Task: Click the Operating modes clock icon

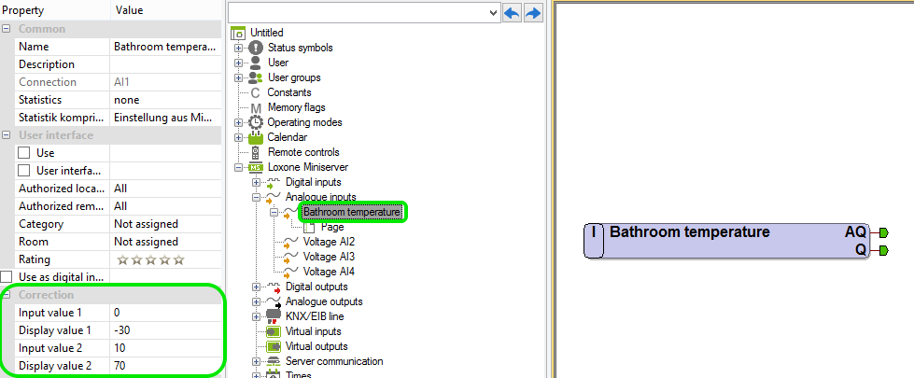Action: [256, 122]
